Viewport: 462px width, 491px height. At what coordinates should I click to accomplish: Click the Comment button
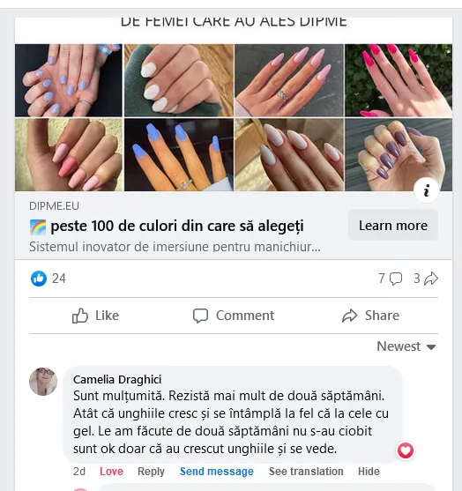[234, 316]
